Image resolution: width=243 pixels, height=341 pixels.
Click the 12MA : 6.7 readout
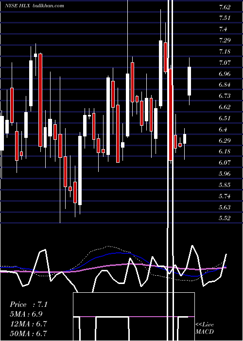coord(28,323)
